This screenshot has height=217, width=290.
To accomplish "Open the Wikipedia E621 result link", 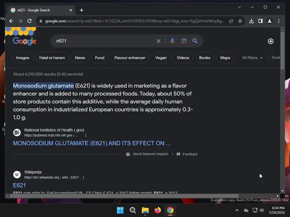I will [x=20, y=185].
